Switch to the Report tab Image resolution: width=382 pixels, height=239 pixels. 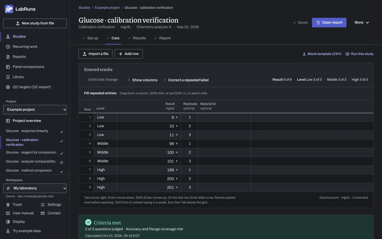point(162,38)
